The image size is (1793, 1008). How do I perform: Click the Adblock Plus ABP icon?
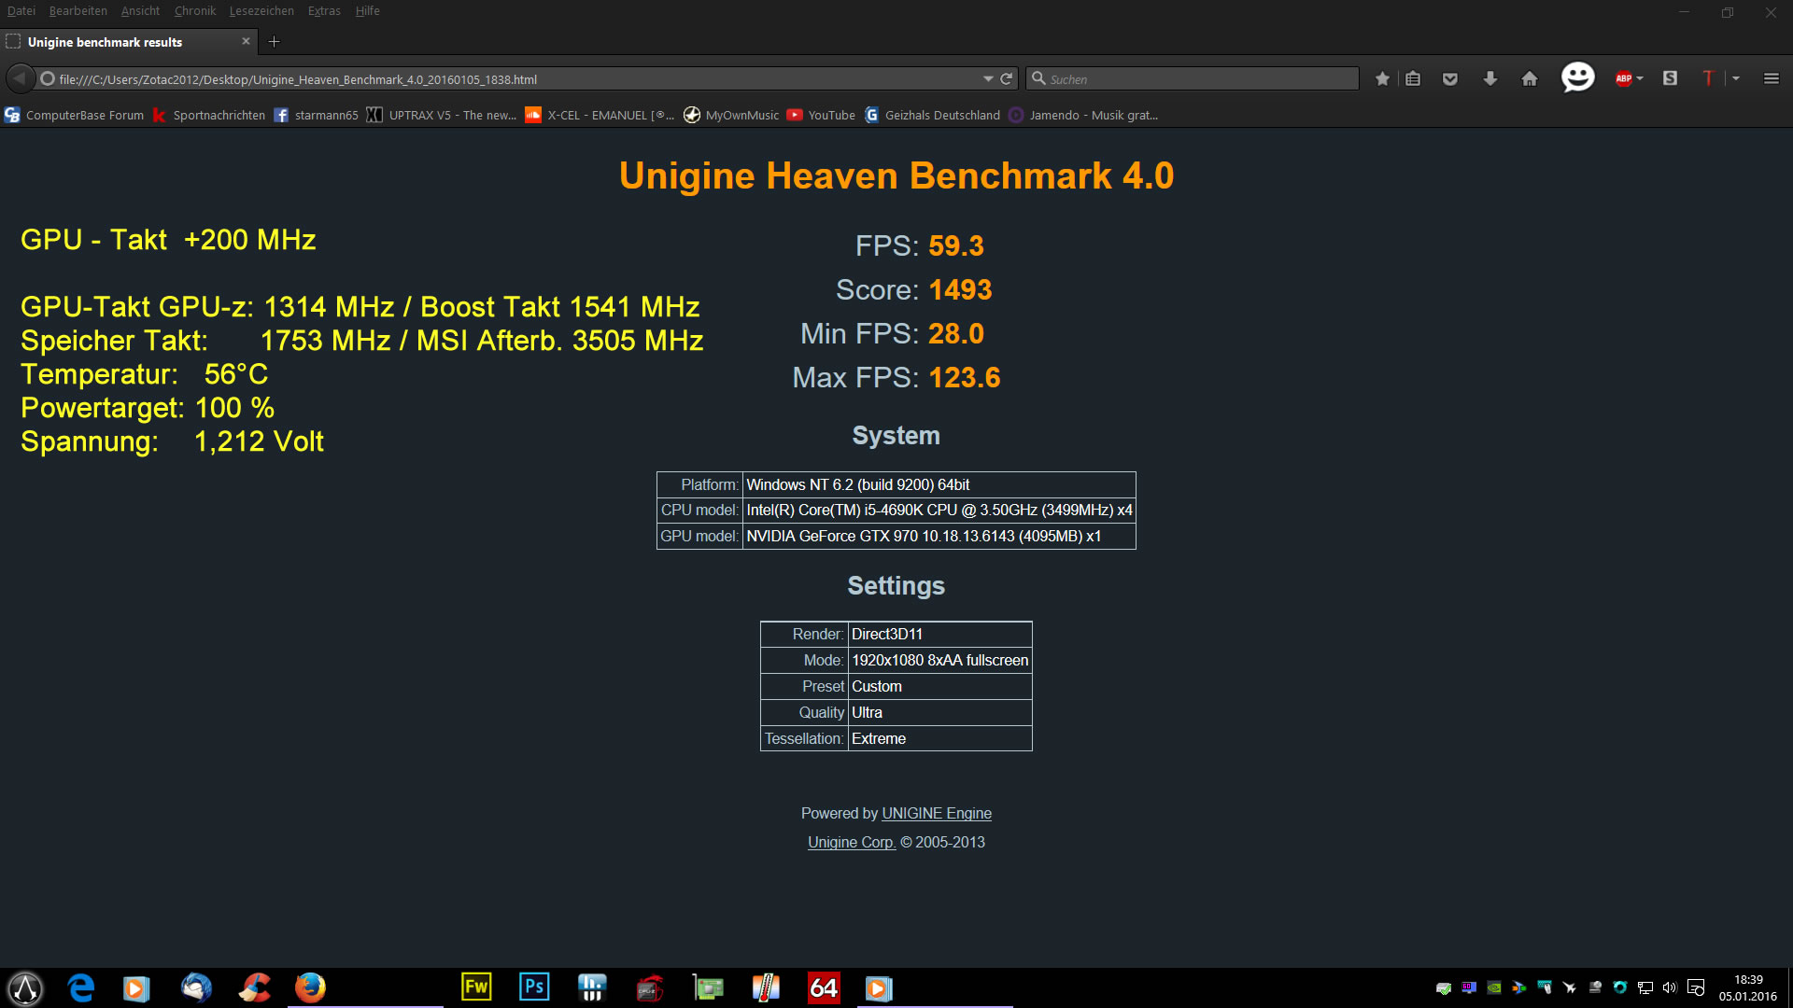tap(1623, 79)
